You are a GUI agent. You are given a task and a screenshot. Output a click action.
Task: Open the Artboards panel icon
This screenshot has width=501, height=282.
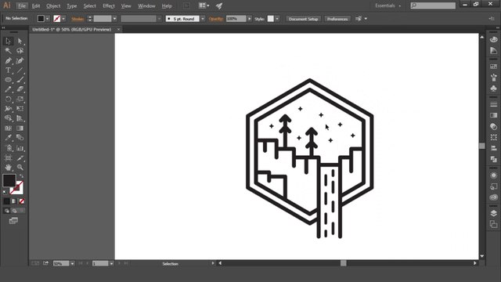pos(494,224)
